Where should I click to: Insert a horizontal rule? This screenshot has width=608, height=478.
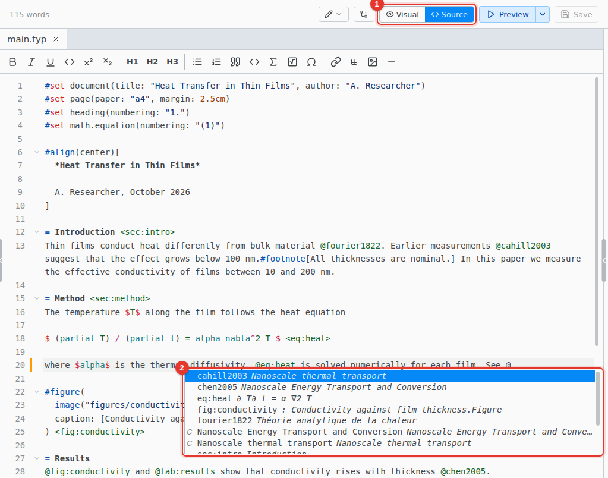pos(392,62)
